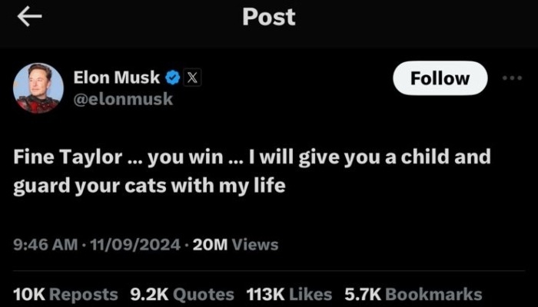
Task: Open the 5.7K Bookmarks count
Action: 413,295
